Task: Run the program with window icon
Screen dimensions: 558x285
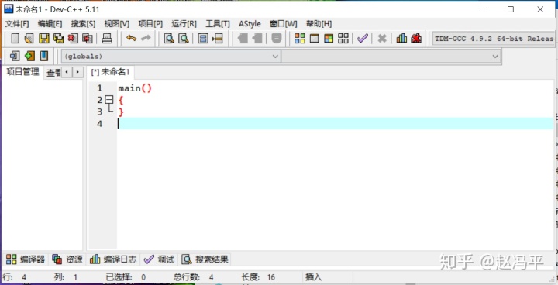Action: (314, 39)
